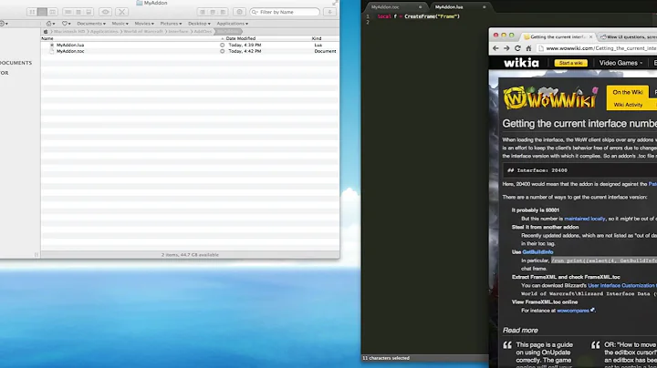Viewport: 657px width, 368px height.
Task: Open the Desktop dropdown in favorites bar
Action: [199, 24]
